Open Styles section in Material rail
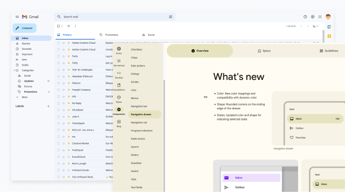The height and width of the screenshot is (192, 345). tap(119, 99)
